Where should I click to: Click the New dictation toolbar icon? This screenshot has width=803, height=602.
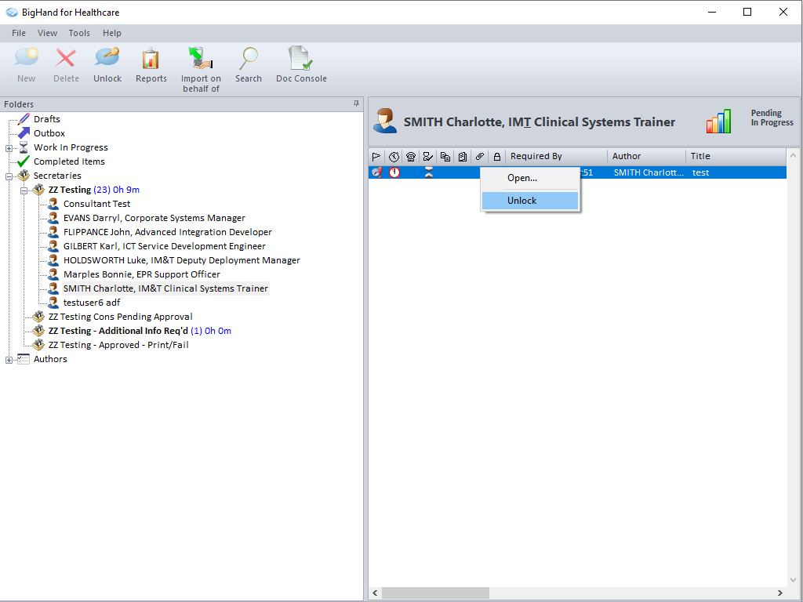tap(26, 58)
